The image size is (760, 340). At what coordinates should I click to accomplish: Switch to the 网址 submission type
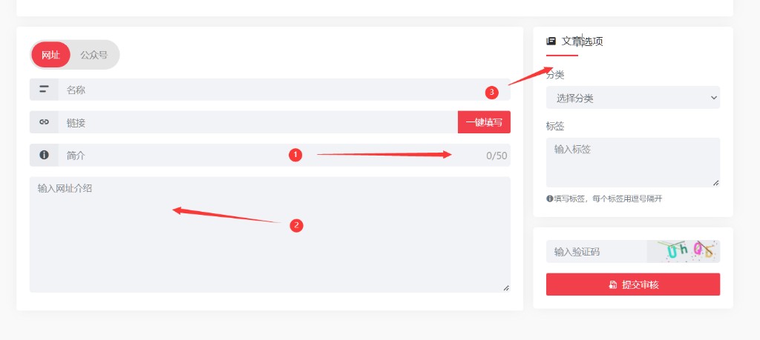point(51,55)
